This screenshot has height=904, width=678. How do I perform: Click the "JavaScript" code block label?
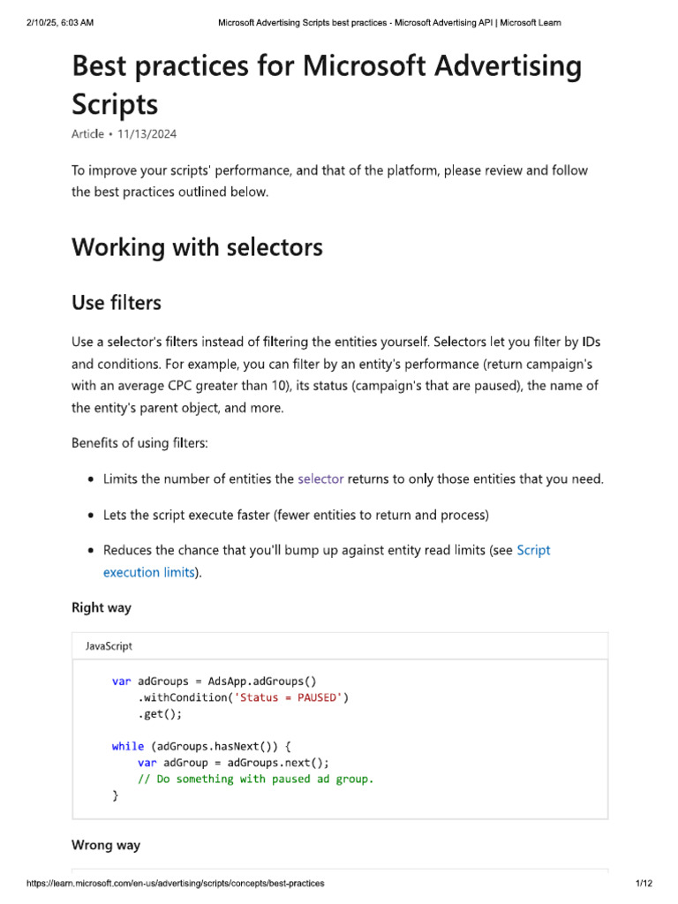(x=109, y=646)
